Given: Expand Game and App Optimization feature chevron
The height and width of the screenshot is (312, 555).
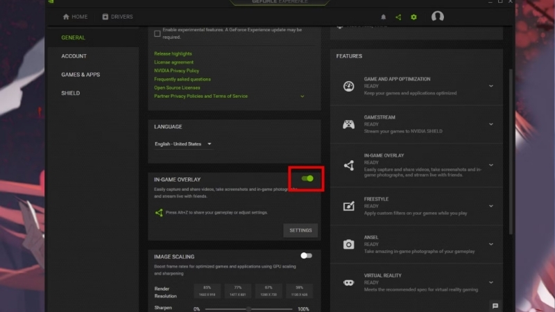Looking at the screenshot, I should (491, 86).
